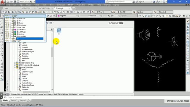Screen dimensions: 190x107
Task: Click cyan color swatch of net khuat layer
Action: pos(15,32)
